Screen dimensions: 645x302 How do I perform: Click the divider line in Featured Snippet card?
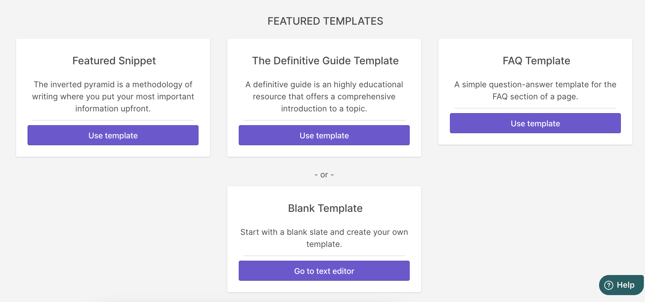pos(113,120)
